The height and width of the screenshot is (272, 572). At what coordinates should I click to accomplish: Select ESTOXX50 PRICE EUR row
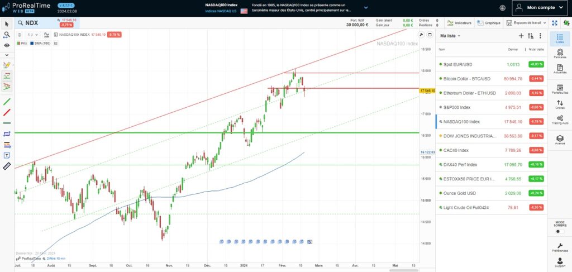click(492, 179)
